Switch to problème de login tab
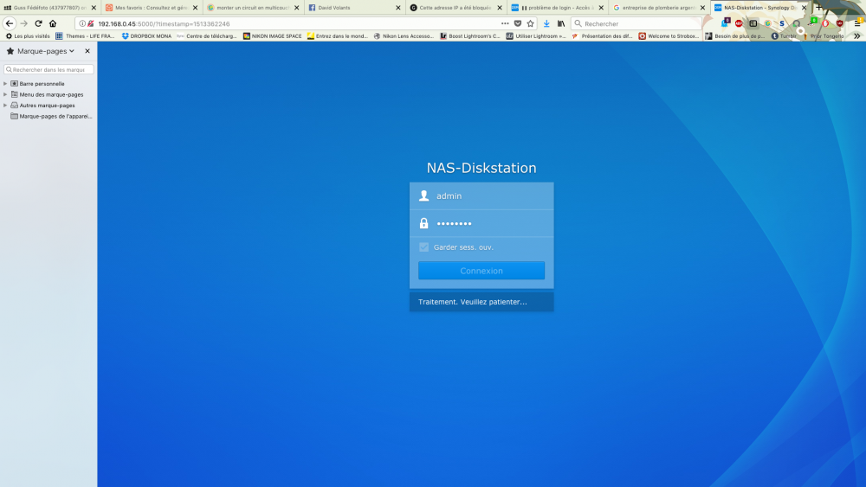Screen dimensions: 866x487 click(557, 8)
